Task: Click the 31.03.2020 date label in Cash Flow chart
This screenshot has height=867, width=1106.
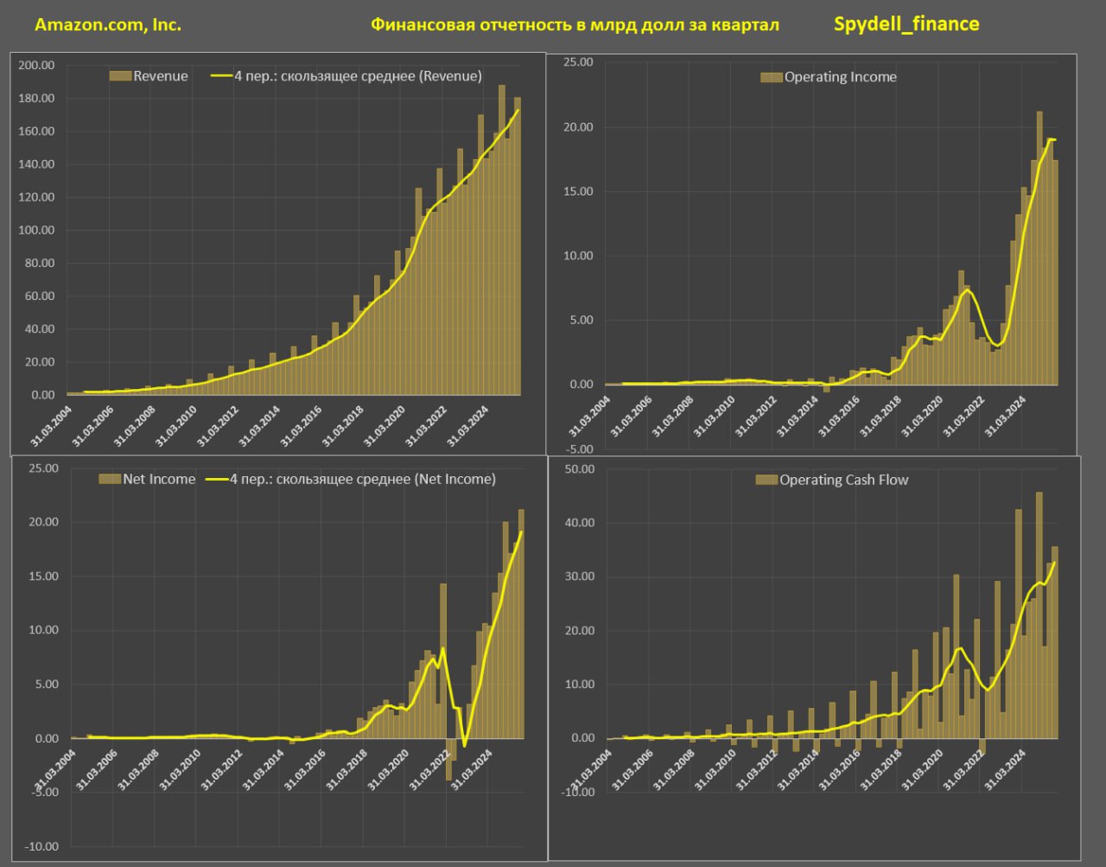Action: (x=922, y=770)
